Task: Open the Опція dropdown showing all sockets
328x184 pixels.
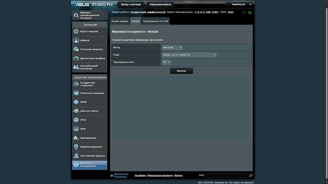Action: pyautogui.click(x=189, y=55)
